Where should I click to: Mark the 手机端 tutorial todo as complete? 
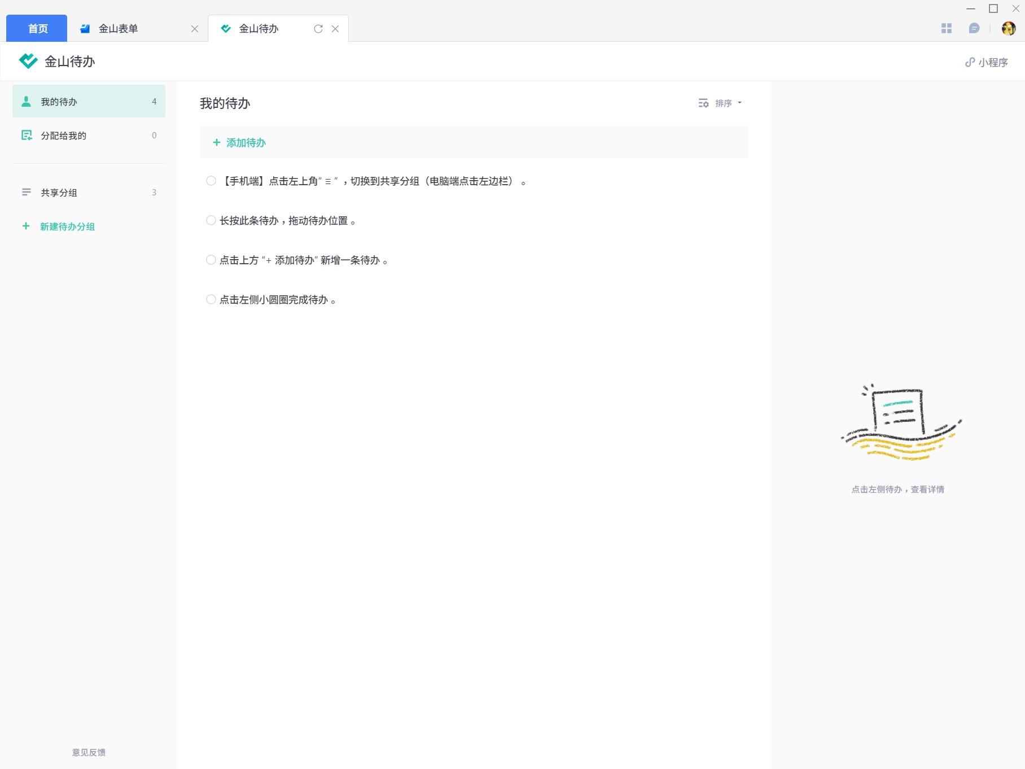(211, 181)
